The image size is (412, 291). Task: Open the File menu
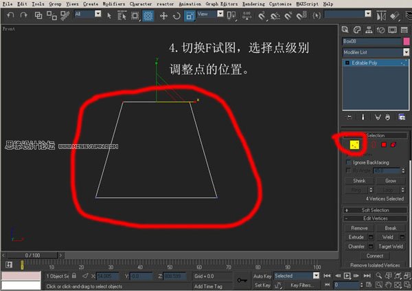[x=8, y=4]
